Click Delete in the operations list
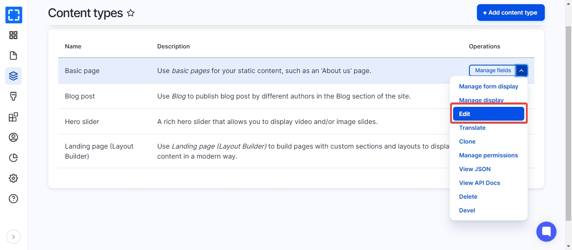The width and height of the screenshot is (572, 250). 468,197
